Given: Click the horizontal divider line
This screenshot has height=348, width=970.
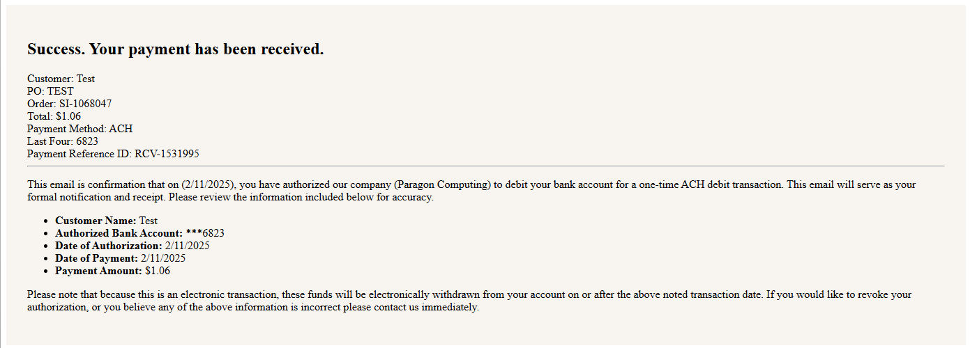Looking at the screenshot, I should [485, 166].
